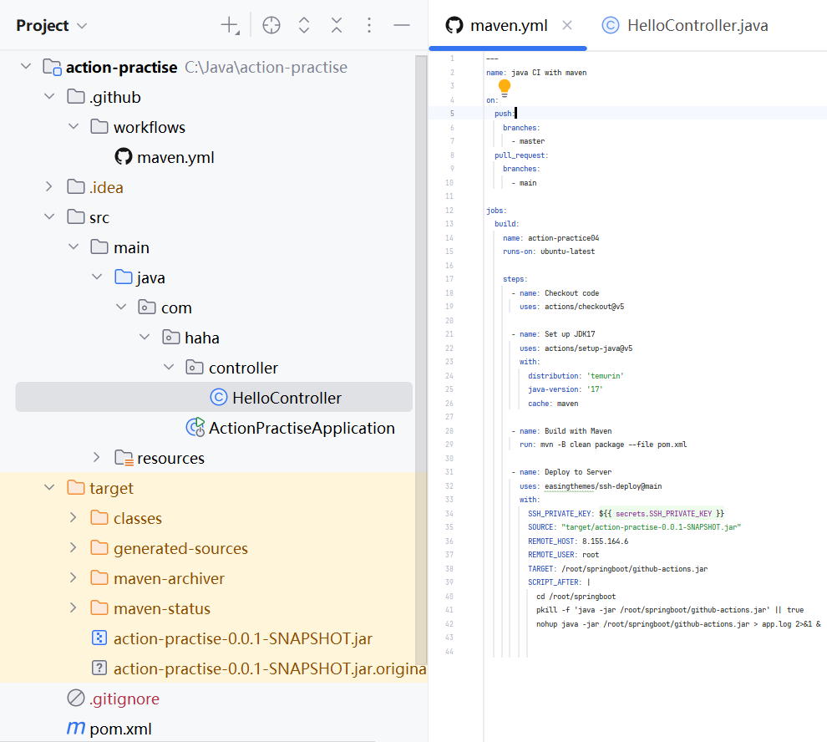Expand the resources folder
The image size is (827, 742).
point(97,458)
